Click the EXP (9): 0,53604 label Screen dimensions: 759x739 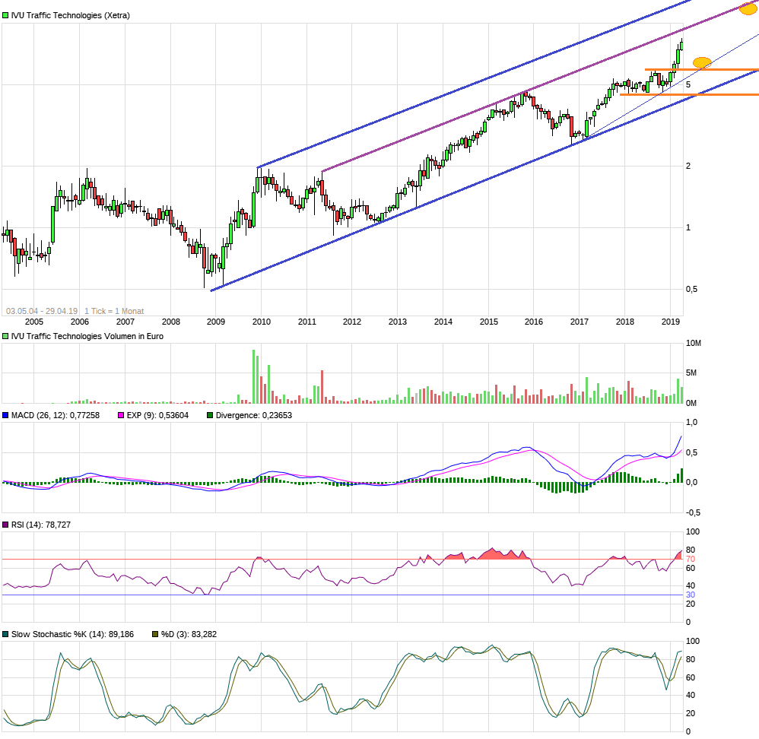[x=157, y=415]
